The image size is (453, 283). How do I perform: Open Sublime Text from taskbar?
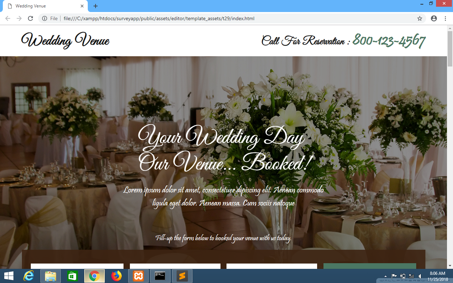tap(182, 276)
